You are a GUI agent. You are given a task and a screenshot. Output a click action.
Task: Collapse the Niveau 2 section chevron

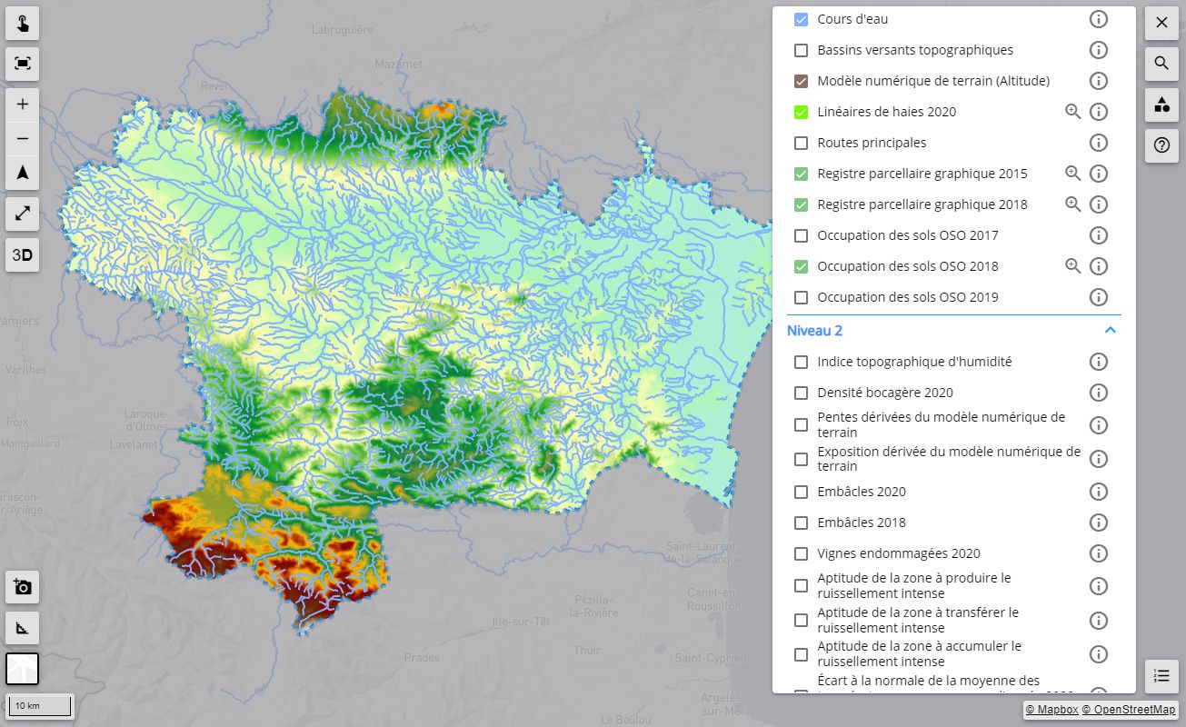tap(1110, 331)
